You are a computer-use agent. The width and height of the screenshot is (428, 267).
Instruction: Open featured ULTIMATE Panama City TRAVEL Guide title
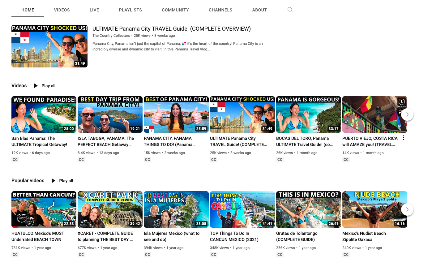[172, 29]
